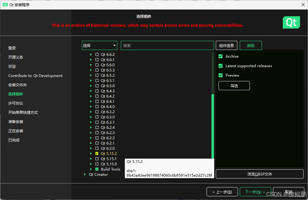Expand the Qt 6.5.0 tree node

[x=91, y=86]
